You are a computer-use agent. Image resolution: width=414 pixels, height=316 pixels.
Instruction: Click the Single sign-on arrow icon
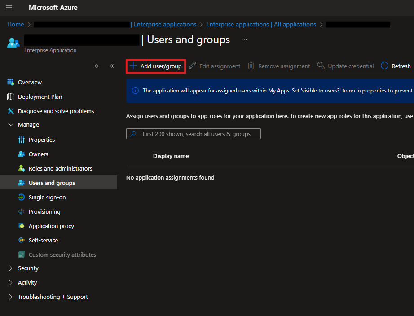click(22, 197)
